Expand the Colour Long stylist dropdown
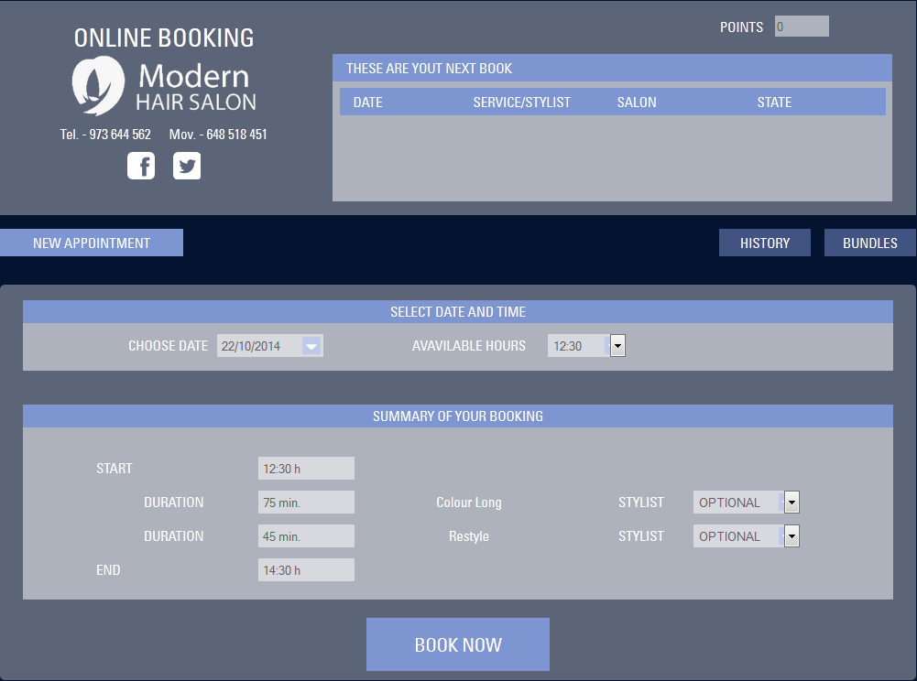This screenshot has width=917, height=681. coord(791,503)
